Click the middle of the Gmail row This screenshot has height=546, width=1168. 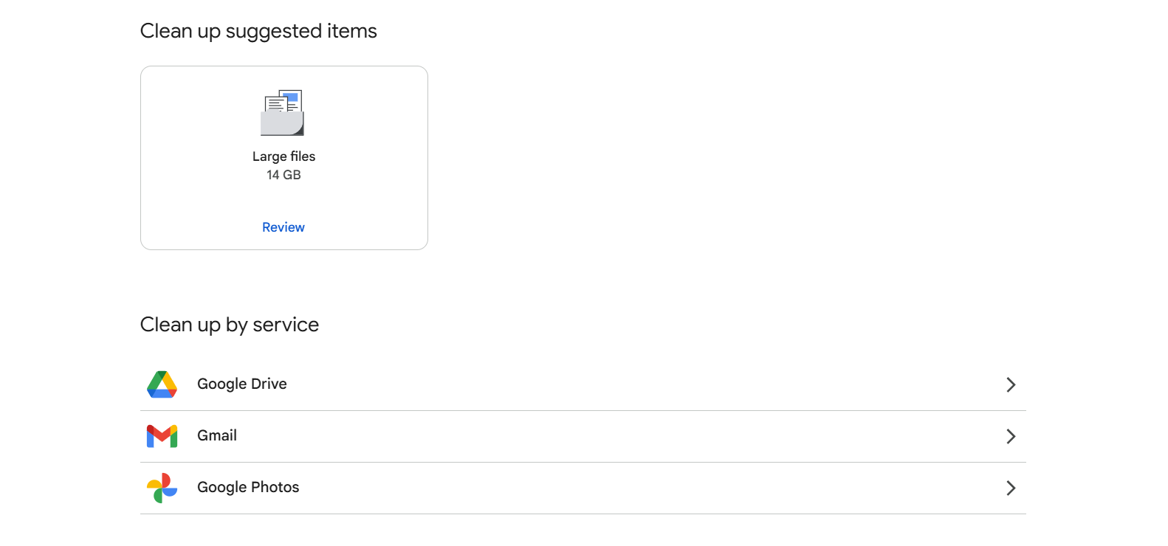[x=583, y=436]
